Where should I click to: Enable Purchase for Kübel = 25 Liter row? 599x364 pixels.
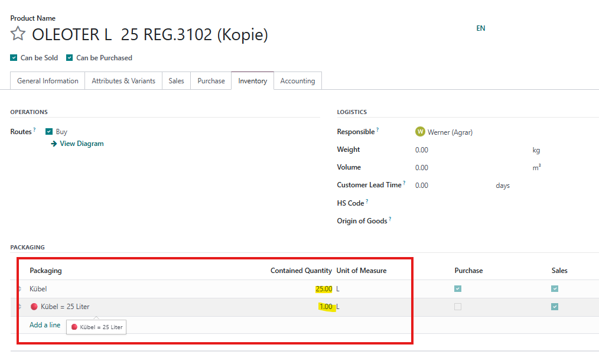point(457,307)
